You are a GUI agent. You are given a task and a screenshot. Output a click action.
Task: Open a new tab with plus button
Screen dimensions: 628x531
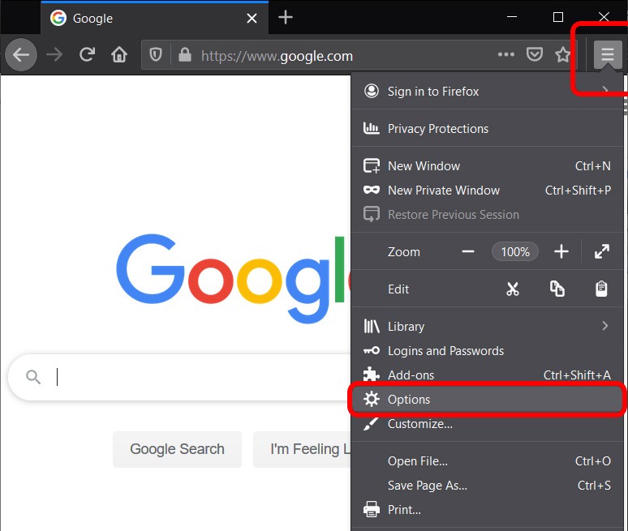click(286, 18)
